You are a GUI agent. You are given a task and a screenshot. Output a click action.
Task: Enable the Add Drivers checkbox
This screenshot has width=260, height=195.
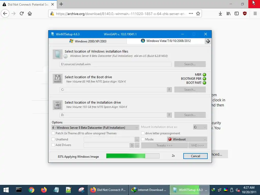[53, 145]
